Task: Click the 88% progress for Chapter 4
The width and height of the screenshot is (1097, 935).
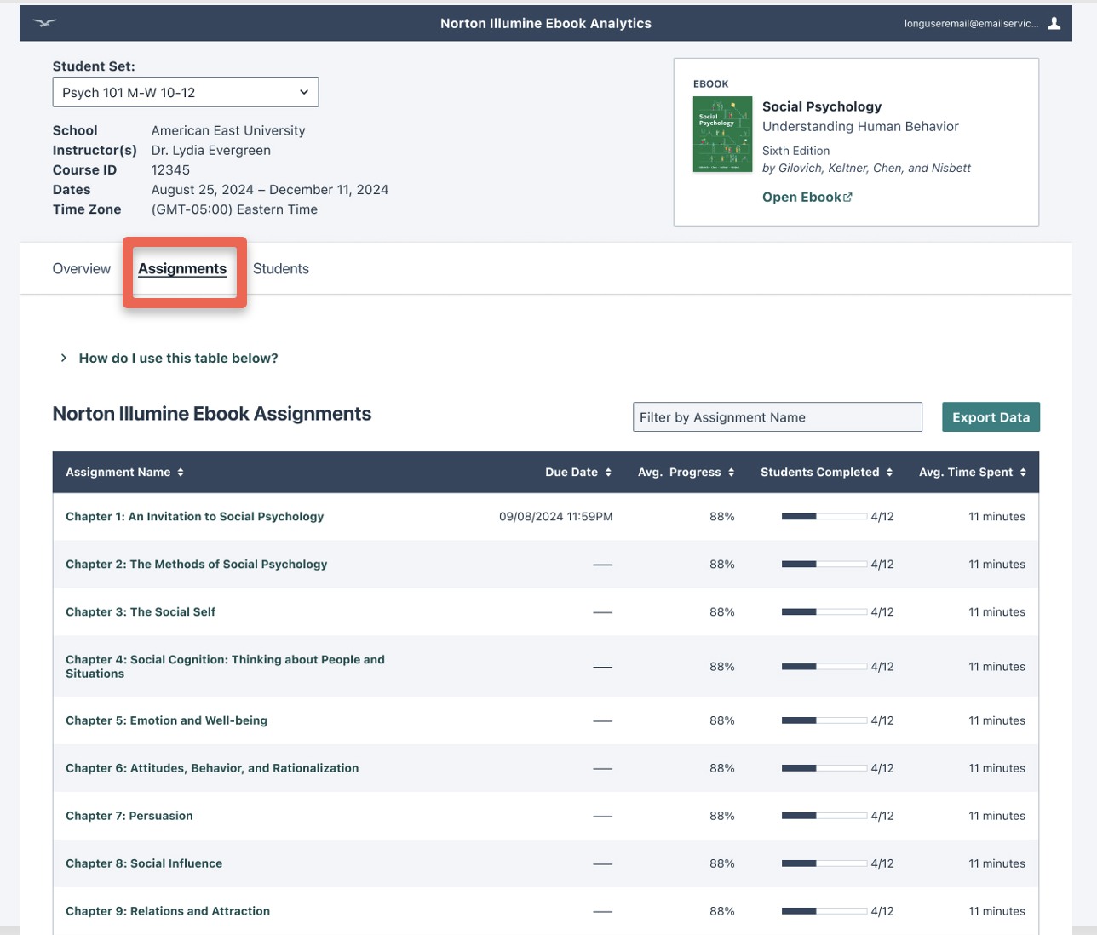Action: 722,667
